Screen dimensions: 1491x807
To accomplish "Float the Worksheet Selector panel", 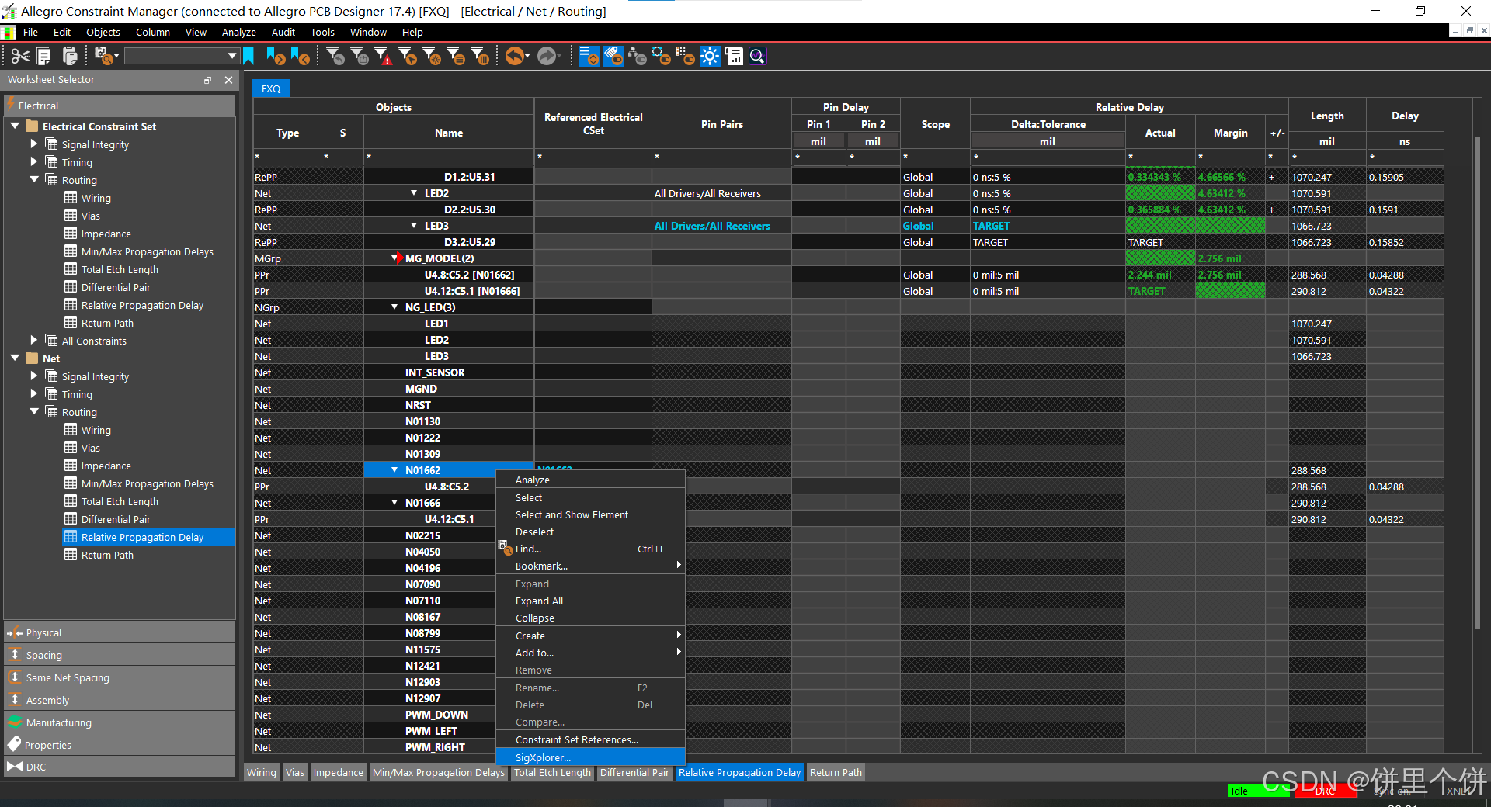I will [207, 80].
